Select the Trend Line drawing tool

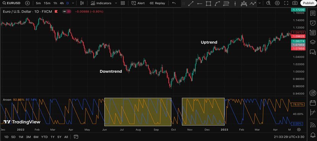tap(191, 3)
